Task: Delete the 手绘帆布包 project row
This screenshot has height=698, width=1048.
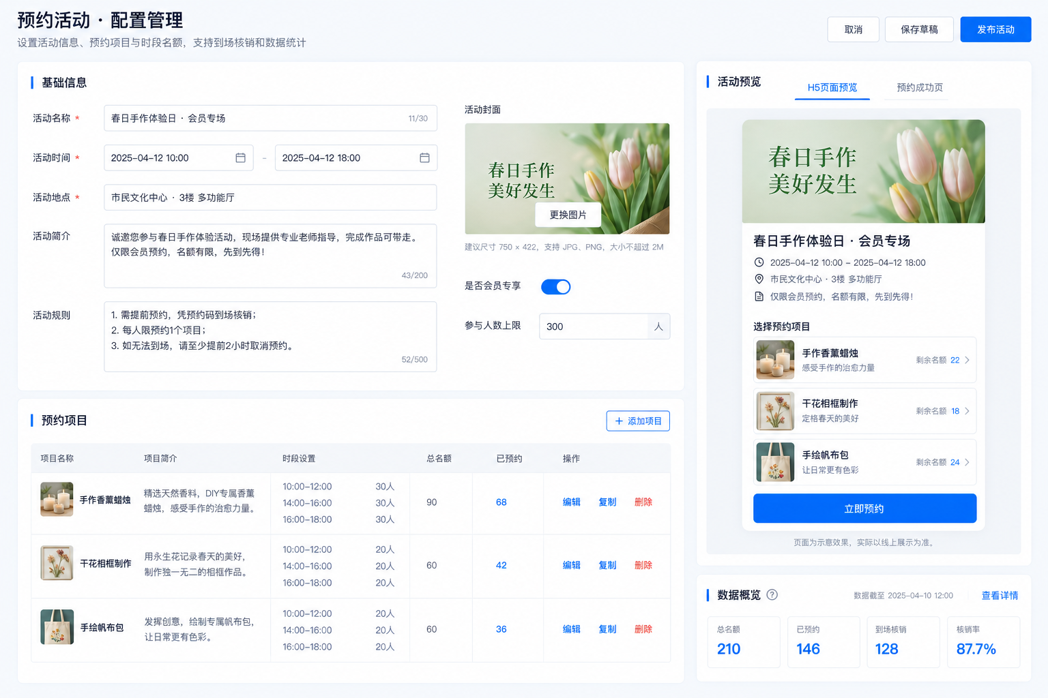Action: (643, 630)
